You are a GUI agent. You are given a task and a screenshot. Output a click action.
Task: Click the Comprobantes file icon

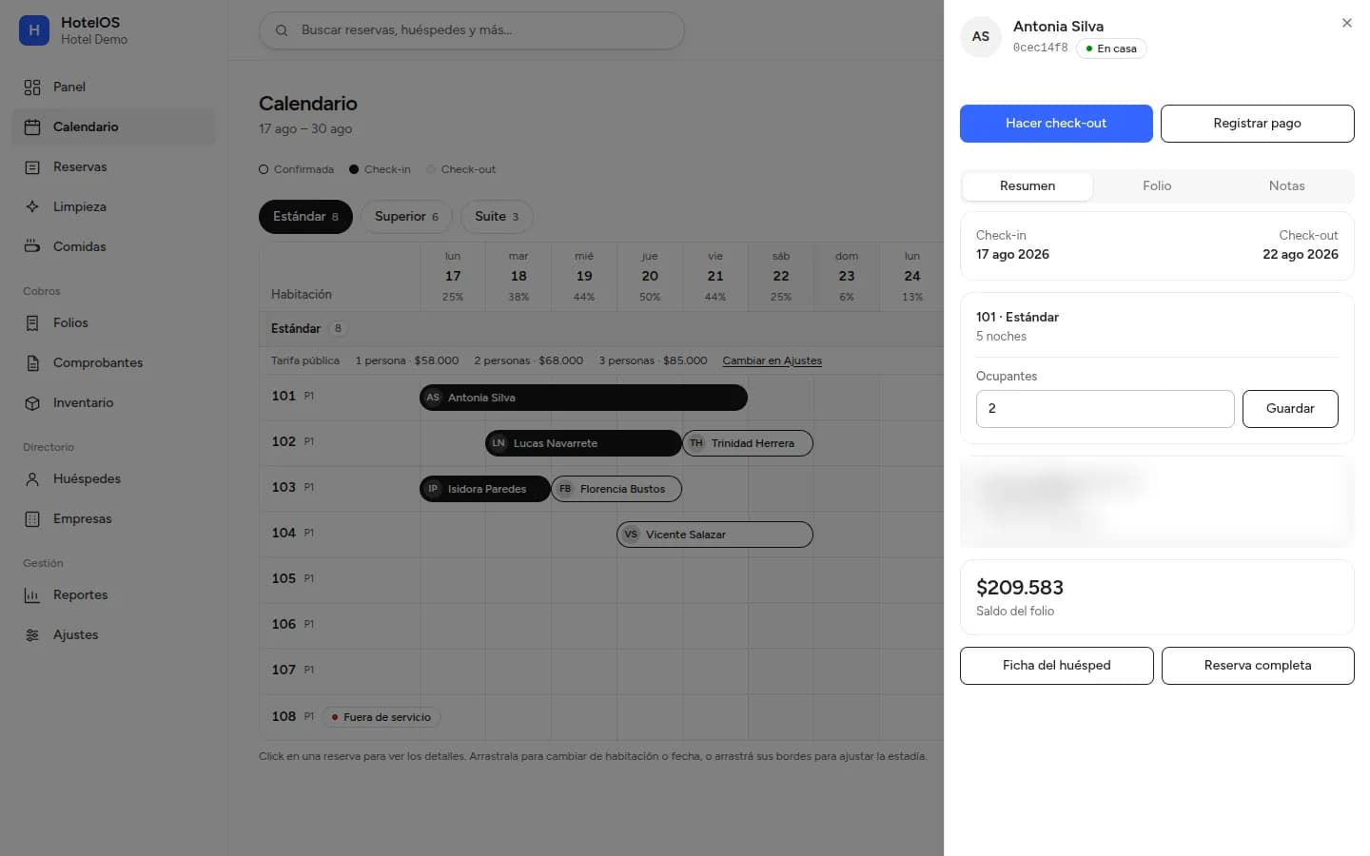click(x=32, y=363)
